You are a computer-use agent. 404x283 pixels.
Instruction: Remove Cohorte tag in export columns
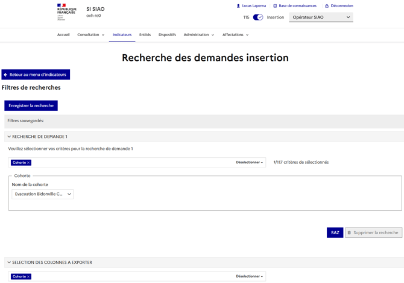pyautogui.click(x=28, y=276)
